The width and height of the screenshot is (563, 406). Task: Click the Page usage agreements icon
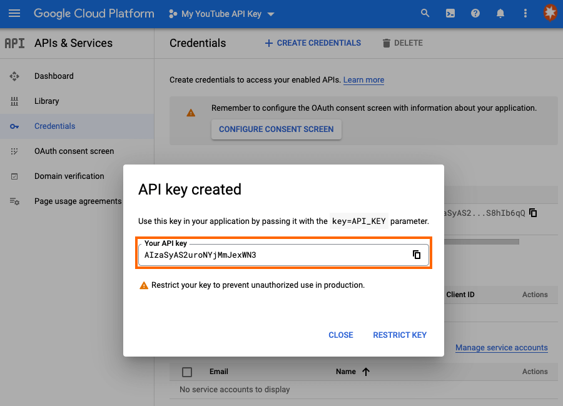click(14, 201)
